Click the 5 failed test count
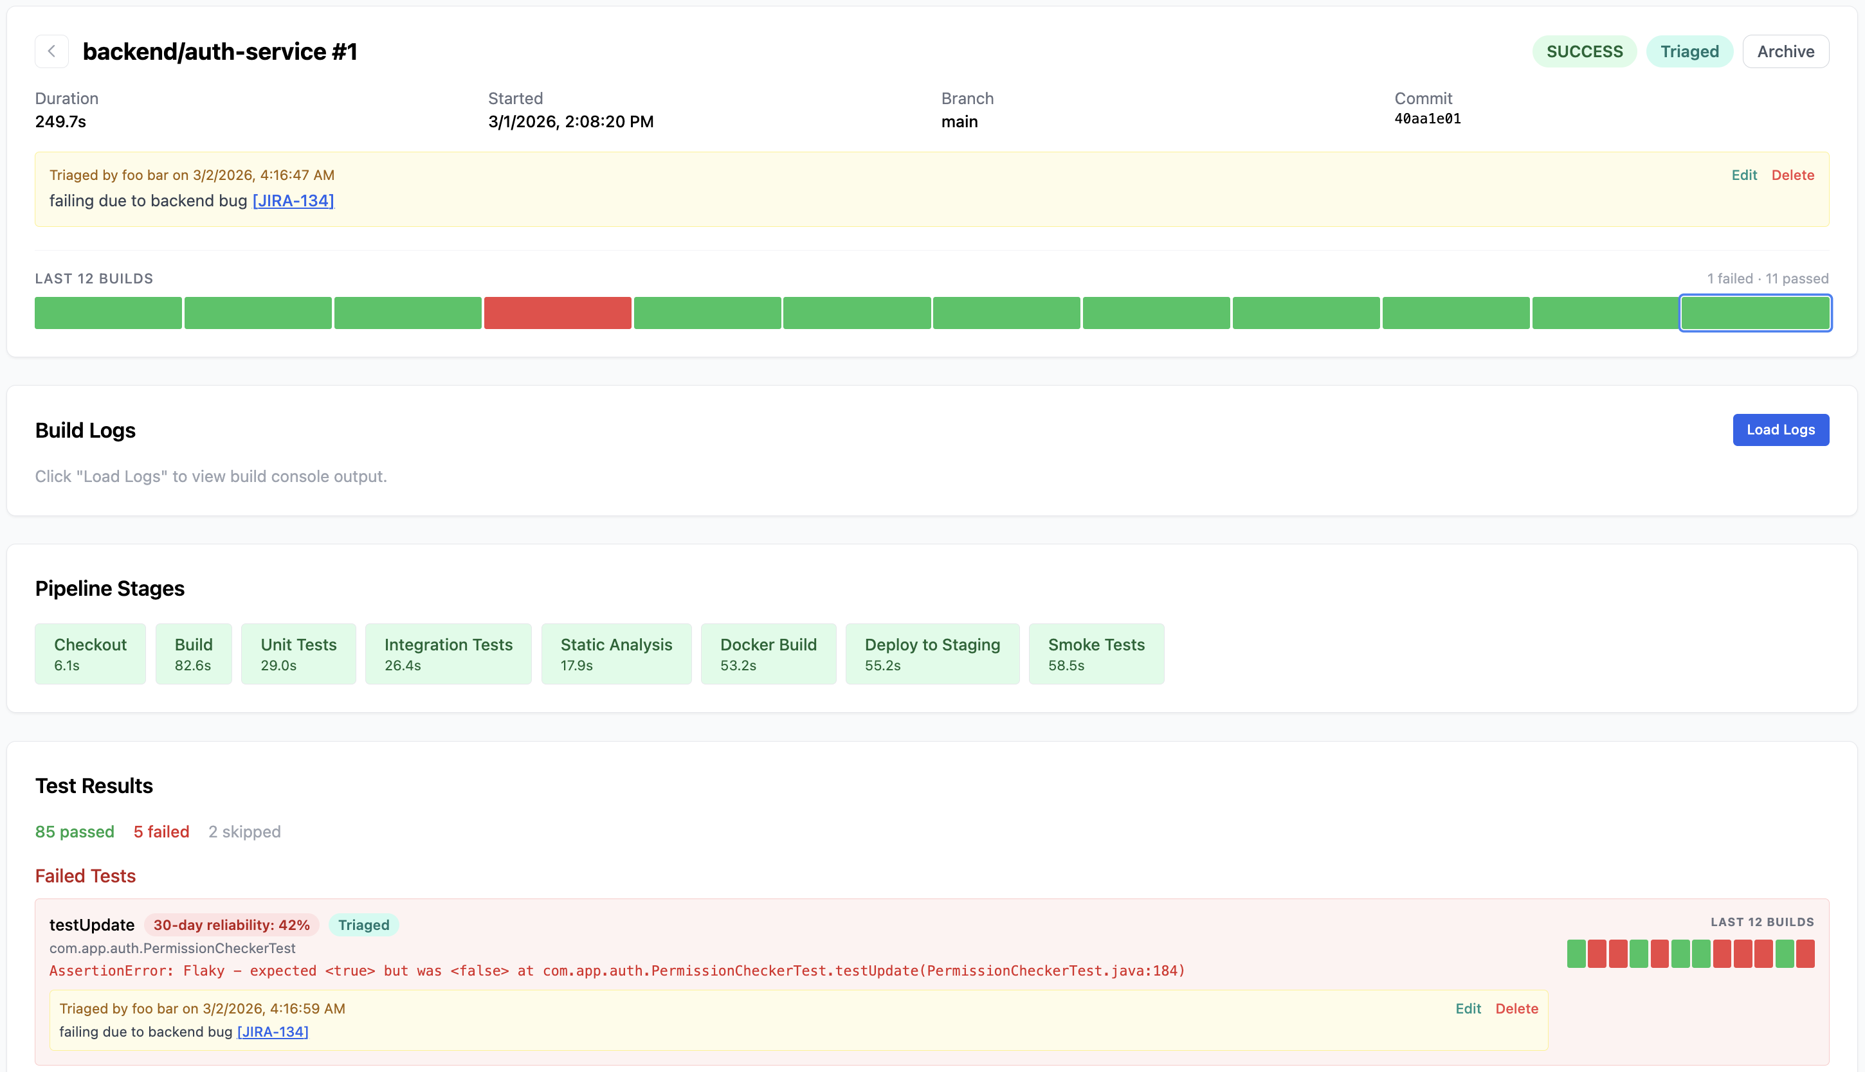The height and width of the screenshot is (1072, 1865). pos(161,831)
